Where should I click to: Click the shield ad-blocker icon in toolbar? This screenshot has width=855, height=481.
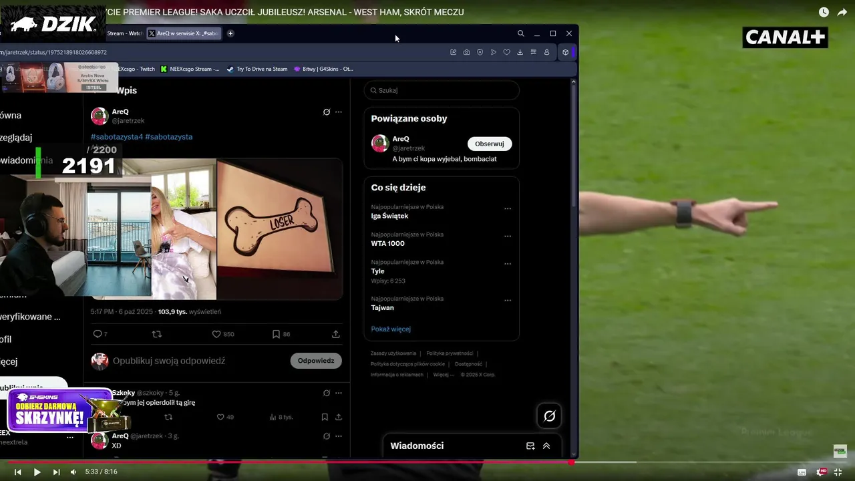tap(480, 52)
